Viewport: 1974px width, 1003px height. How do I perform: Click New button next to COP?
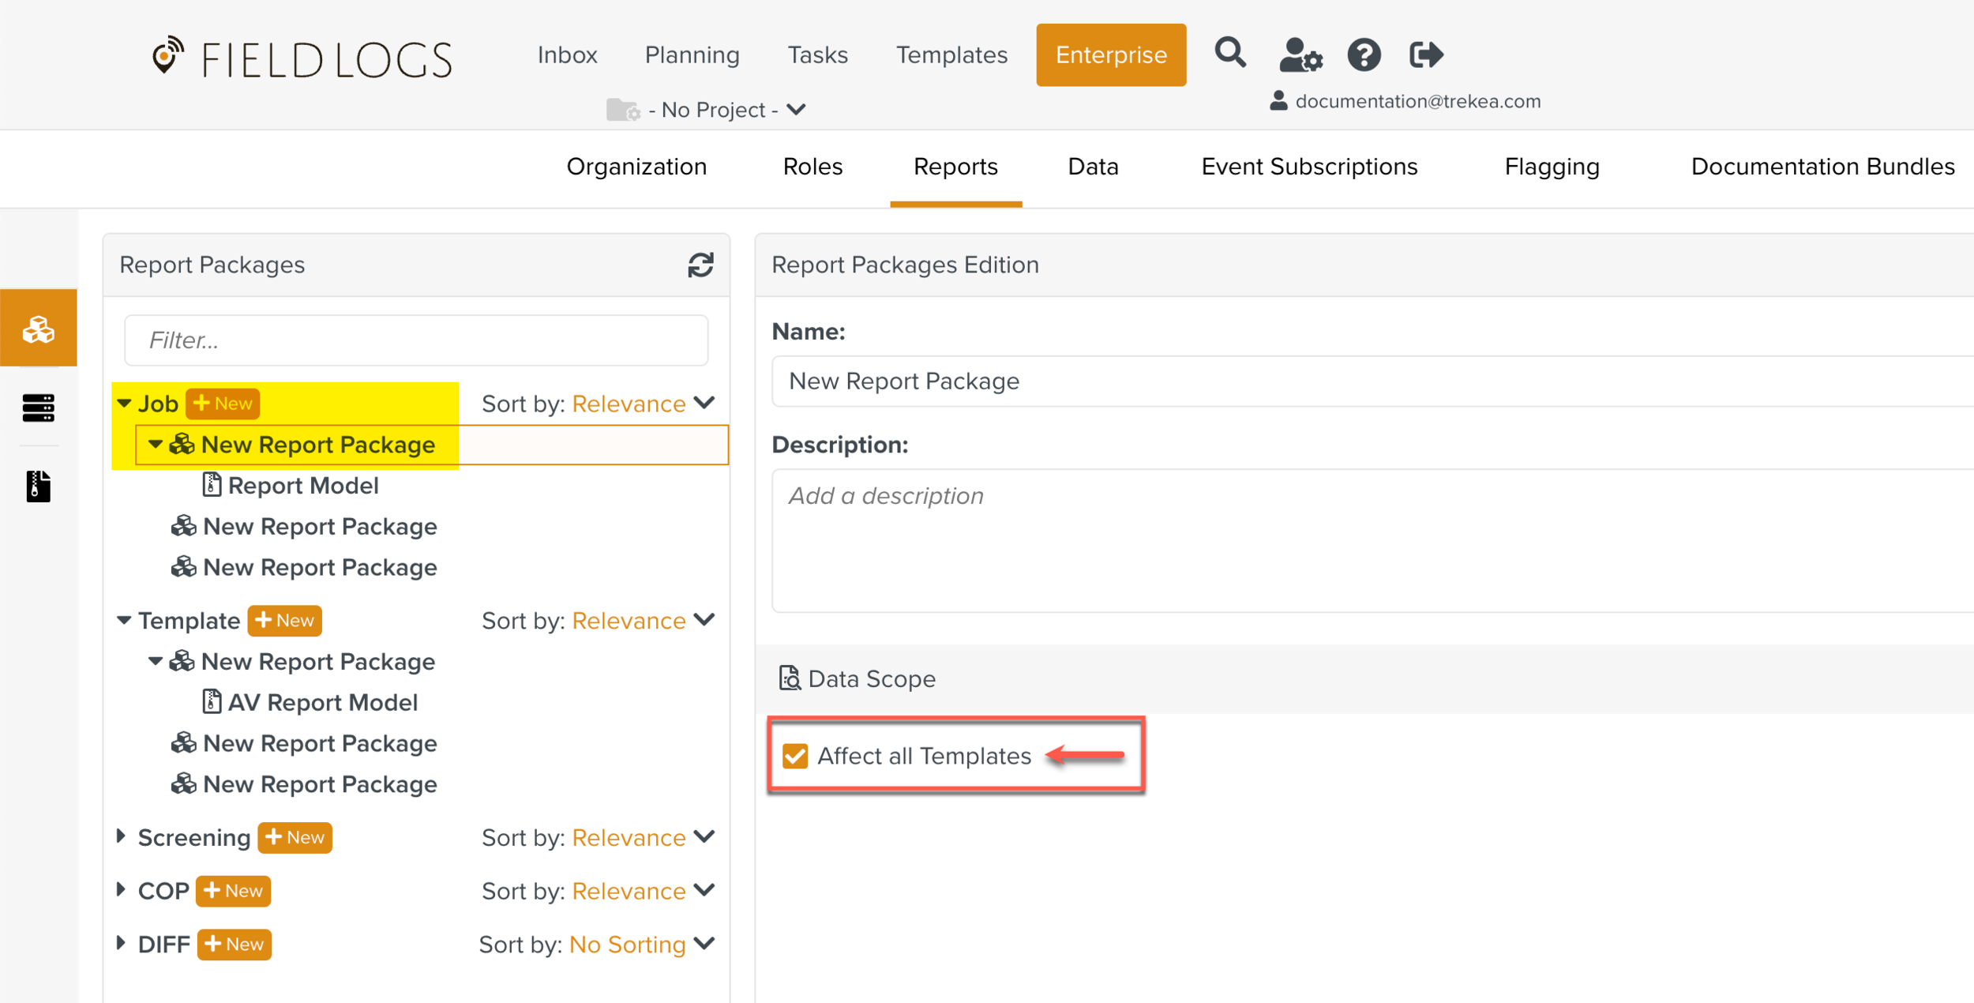pyautogui.click(x=233, y=891)
